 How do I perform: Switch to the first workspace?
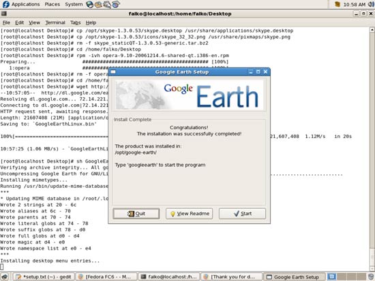tap(331, 277)
